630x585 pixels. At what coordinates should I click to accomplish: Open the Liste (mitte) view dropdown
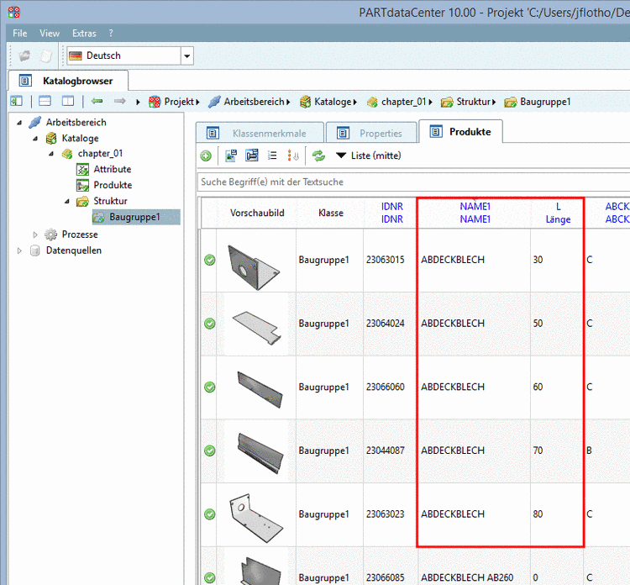coord(369,155)
